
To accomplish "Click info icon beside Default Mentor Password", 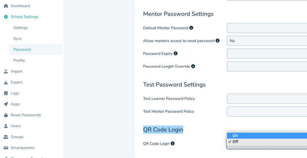I will click(x=191, y=28).
